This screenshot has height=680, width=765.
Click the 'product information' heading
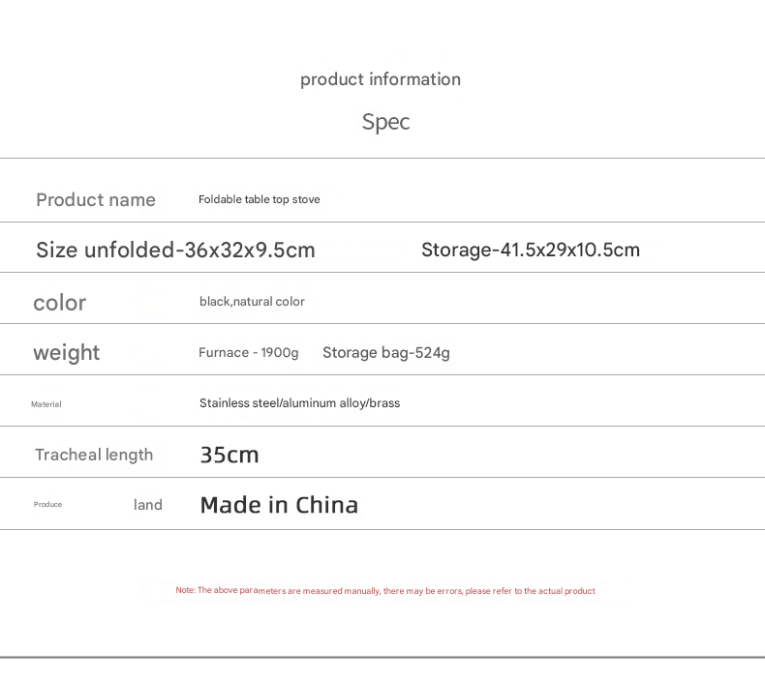381,79
